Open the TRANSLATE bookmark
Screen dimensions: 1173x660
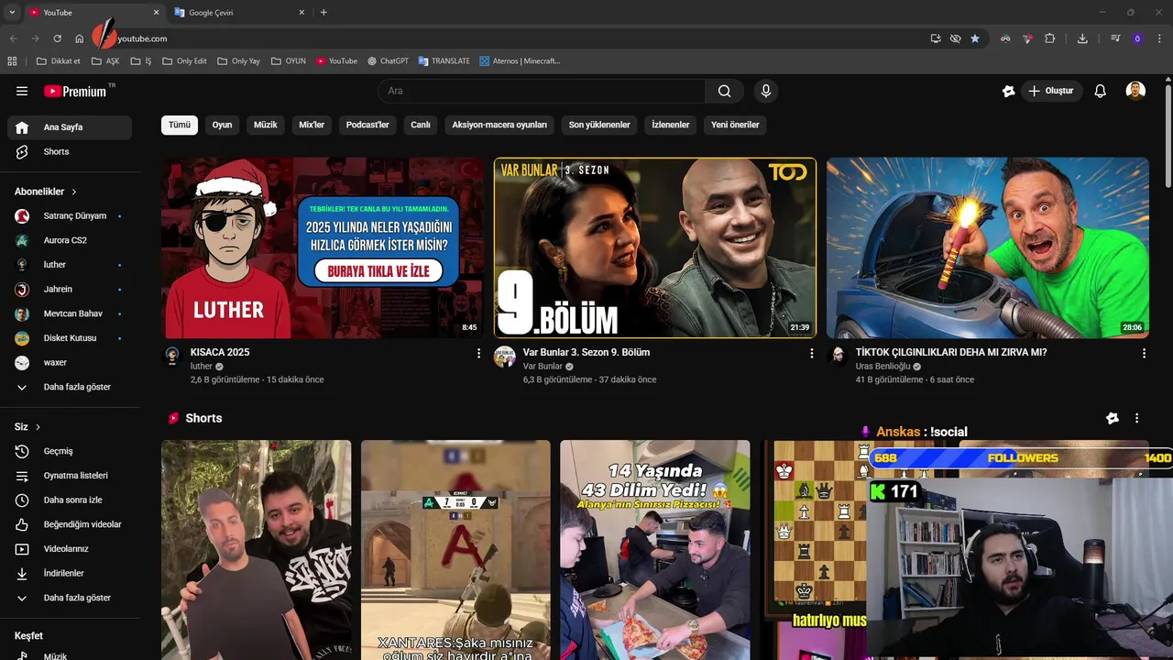(x=444, y=61)
